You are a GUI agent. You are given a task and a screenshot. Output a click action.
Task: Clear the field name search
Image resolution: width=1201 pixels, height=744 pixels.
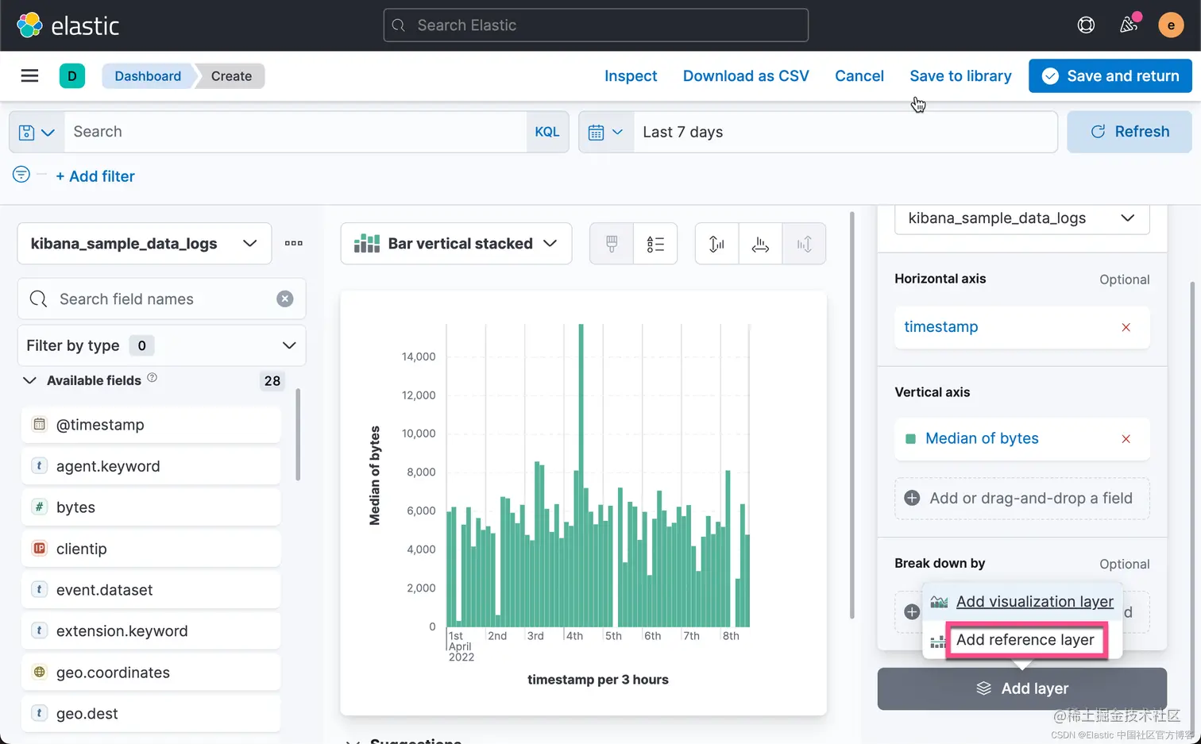[285, 299]
